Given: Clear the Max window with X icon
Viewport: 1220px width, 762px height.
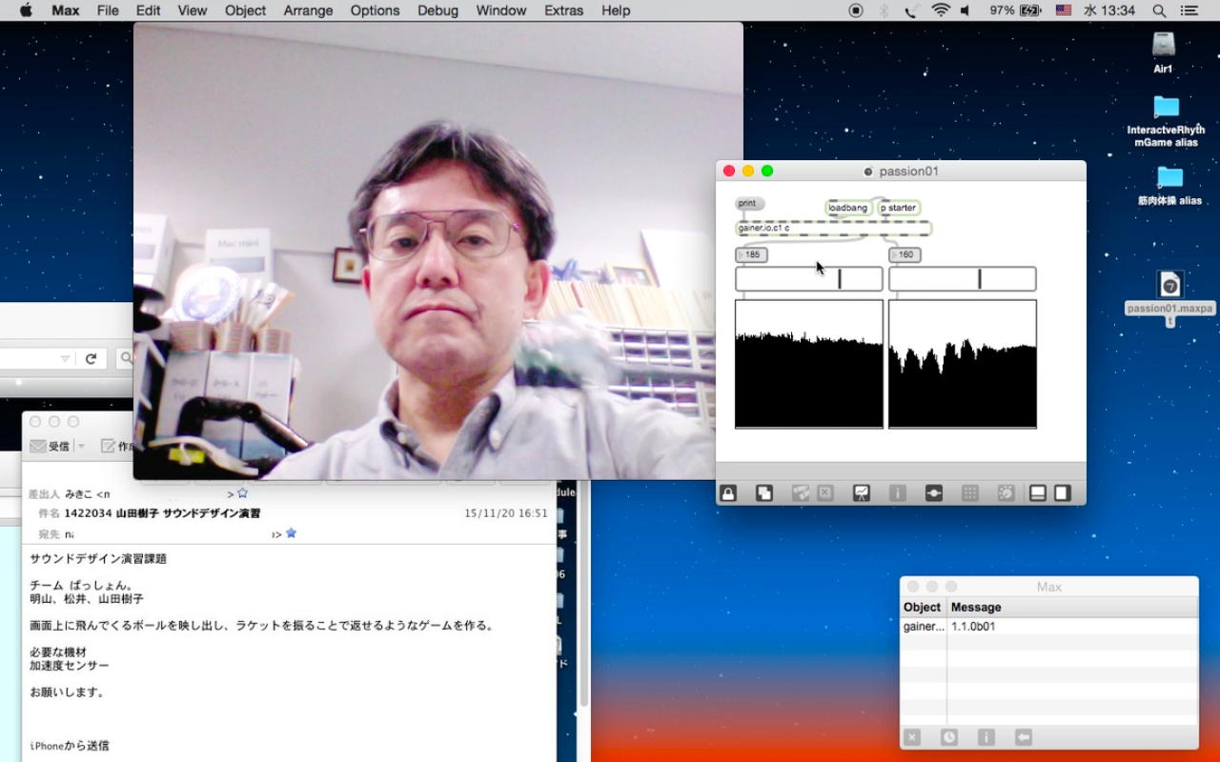Looking at the screenshot, I should click(912, 737).
